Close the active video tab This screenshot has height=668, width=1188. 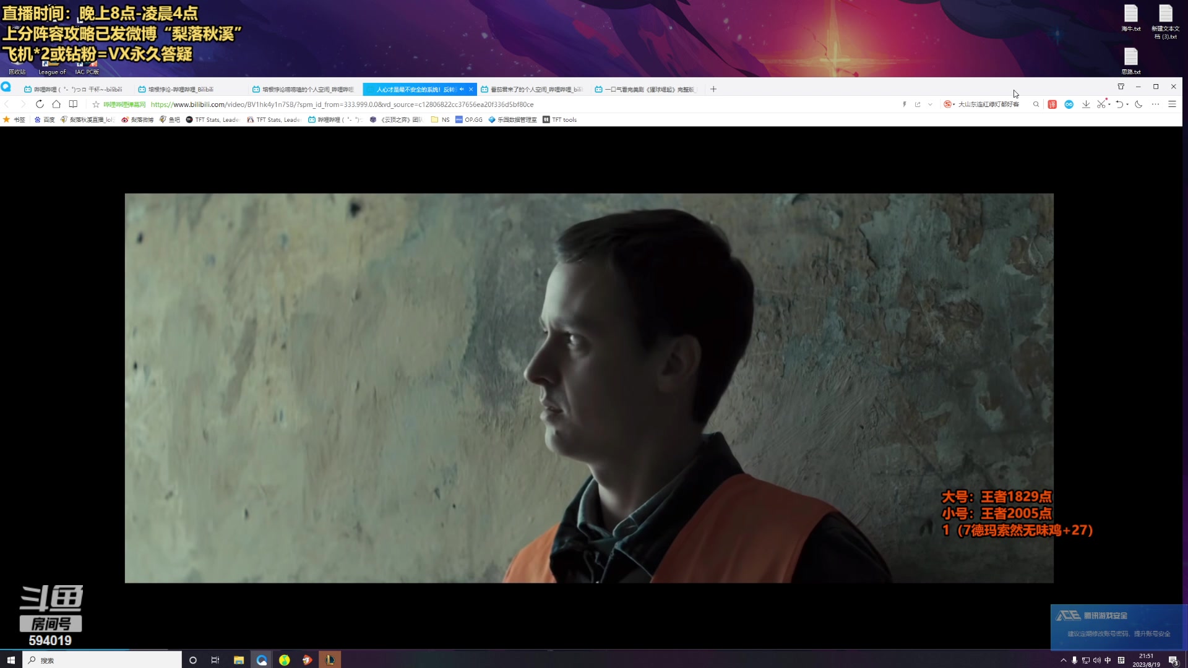point(471,89)
